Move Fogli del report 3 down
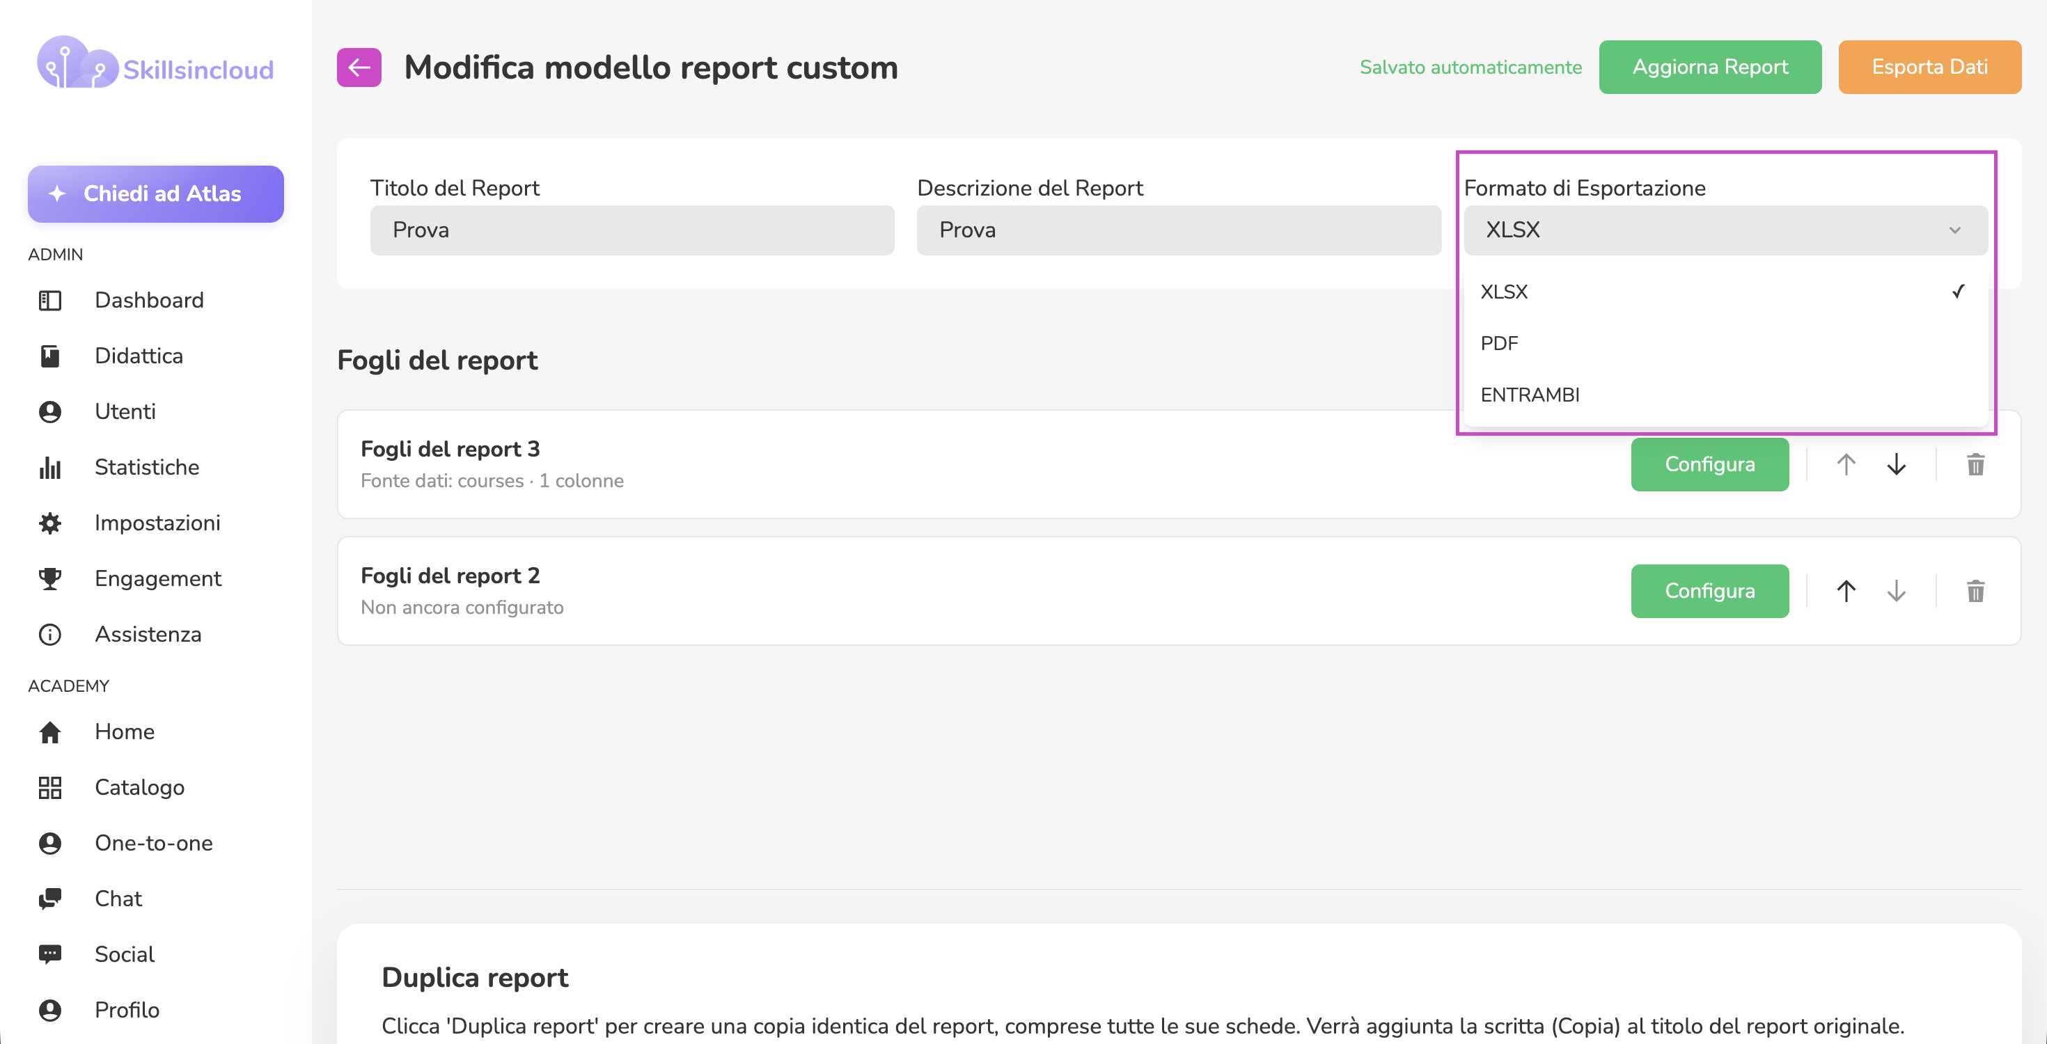Screen dimensions: 2047x1044 pos(1896,464)
